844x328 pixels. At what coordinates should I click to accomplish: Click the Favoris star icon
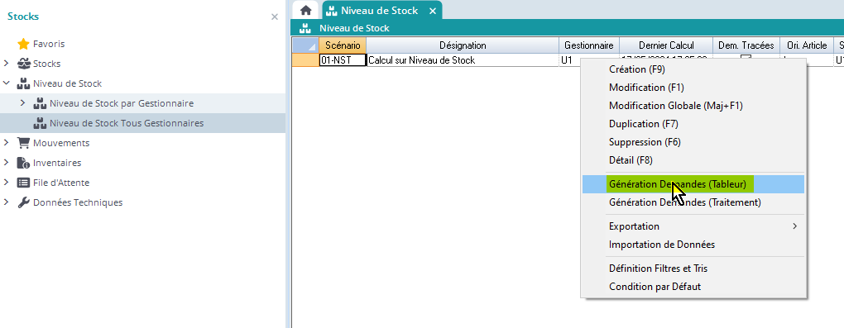(x=23, y=44)
